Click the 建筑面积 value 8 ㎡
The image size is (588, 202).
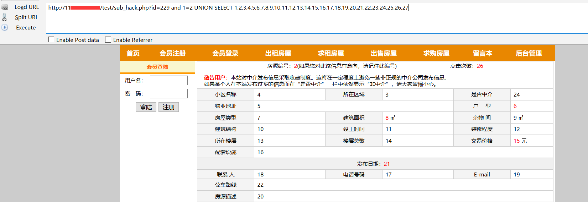click(x=390, y=118)
